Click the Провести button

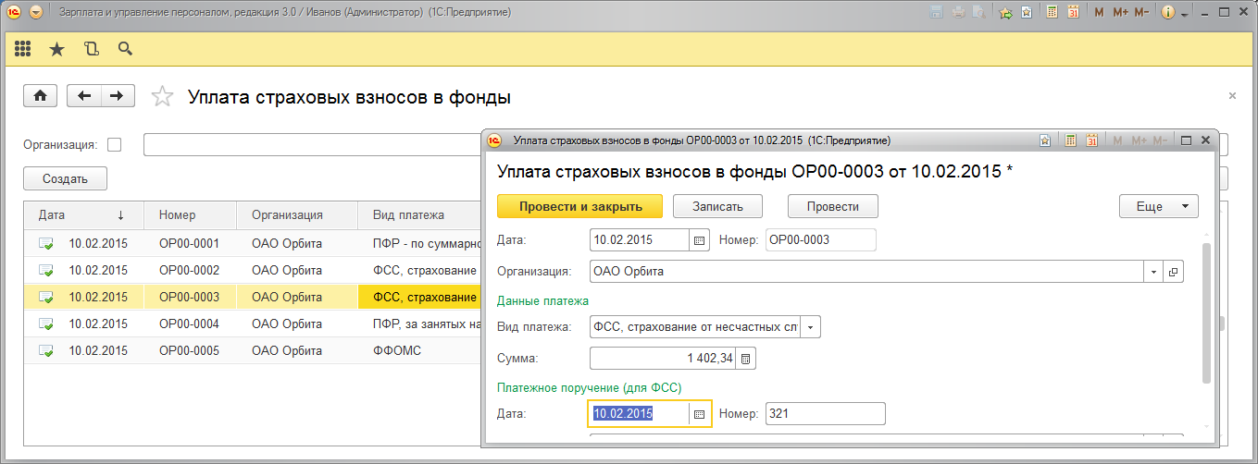832,206
